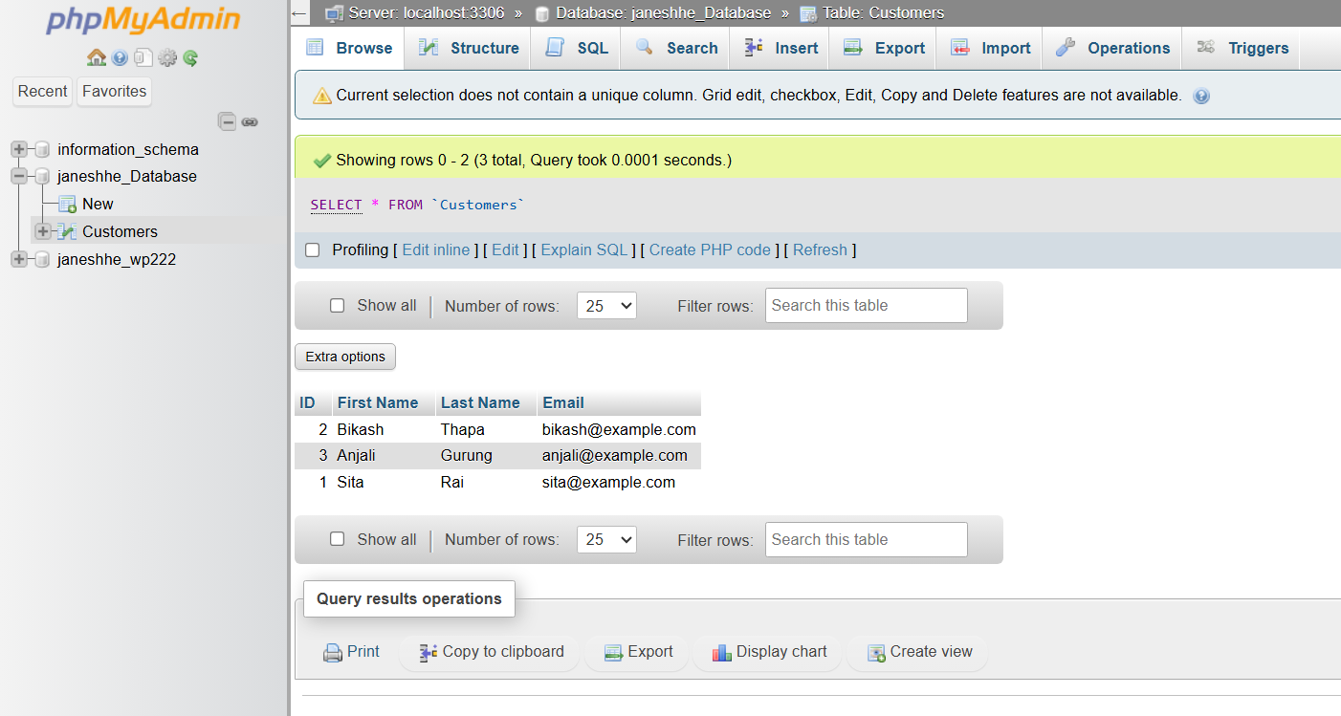Click the Customers table icon in tree
This screenshot has height=716, width=1341.
[x=67, y=231]
